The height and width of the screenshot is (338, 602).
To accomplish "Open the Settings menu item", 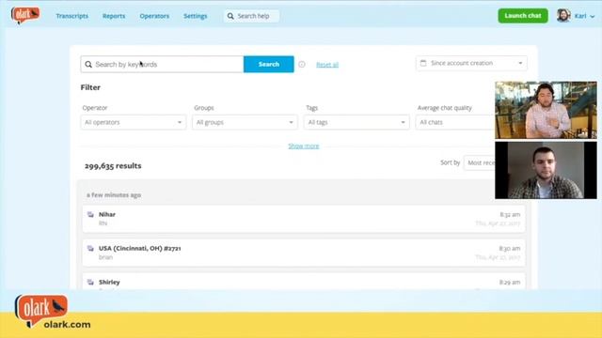I will (195, 16).
